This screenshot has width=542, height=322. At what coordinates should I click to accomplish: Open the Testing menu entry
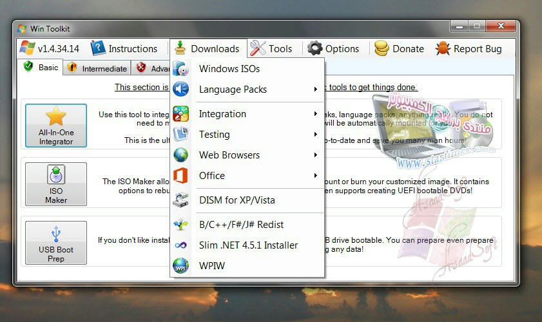pyautogui.click(x=247, y=134)
